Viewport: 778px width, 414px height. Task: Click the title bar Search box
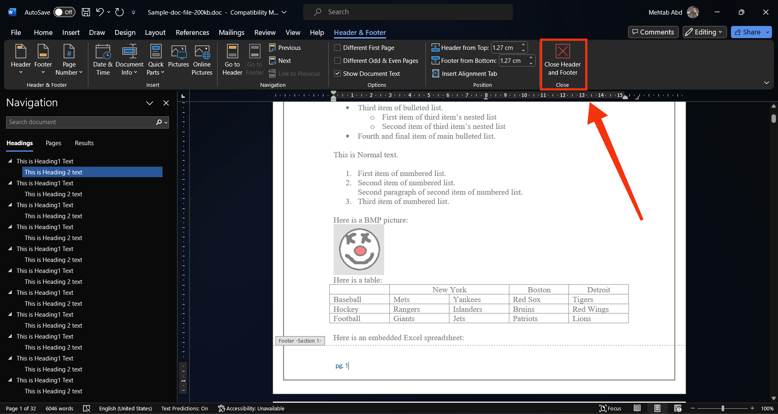coord(408,12)
